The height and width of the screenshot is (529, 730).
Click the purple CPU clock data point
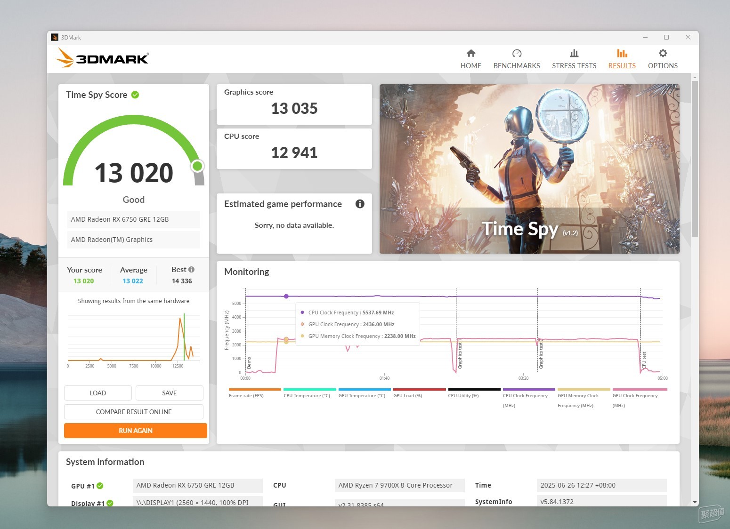[x=286, y=296]
